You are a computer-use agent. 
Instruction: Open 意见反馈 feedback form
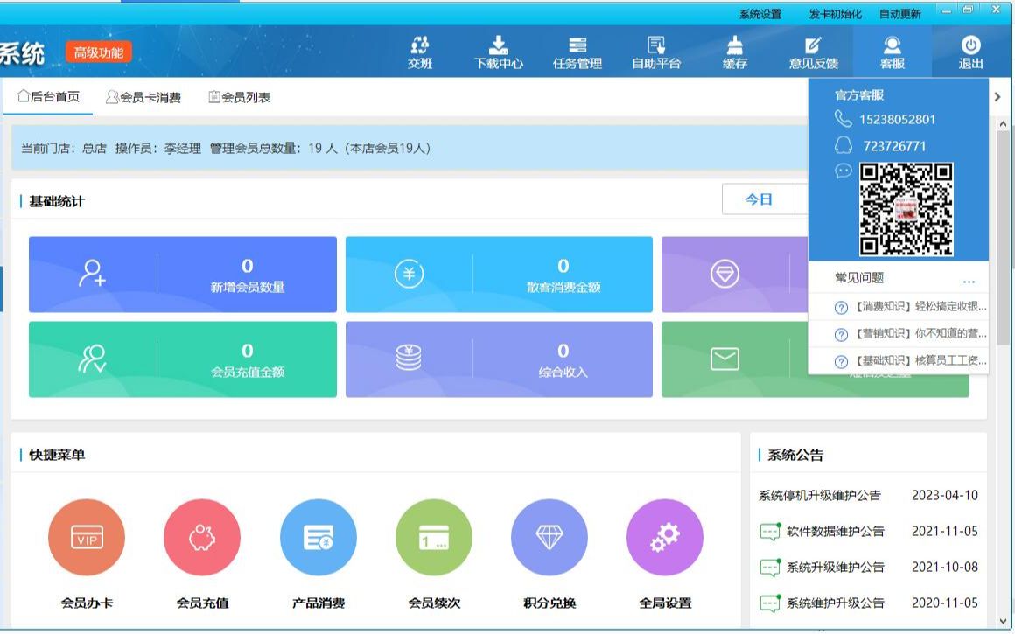[814, 51]
